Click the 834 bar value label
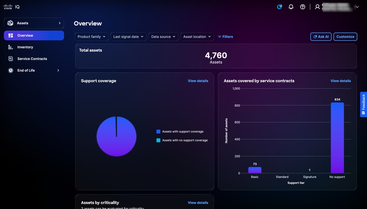367x209 pixels. click(x=337, y=100)
